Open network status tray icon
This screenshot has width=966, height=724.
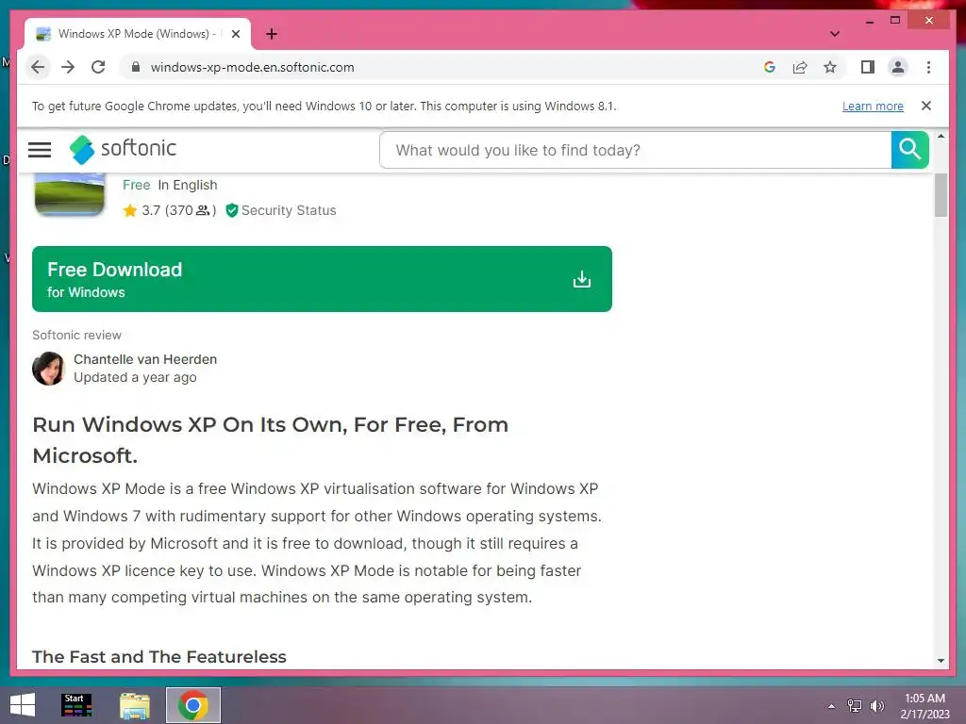(x=854, y=706)
